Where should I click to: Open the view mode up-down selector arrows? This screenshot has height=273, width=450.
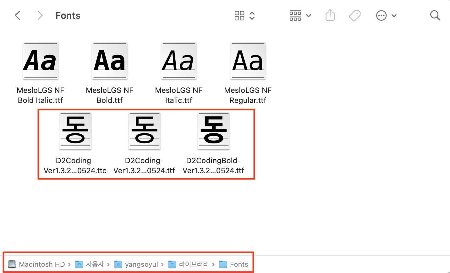pyautogui.click(x=252, y=15)
